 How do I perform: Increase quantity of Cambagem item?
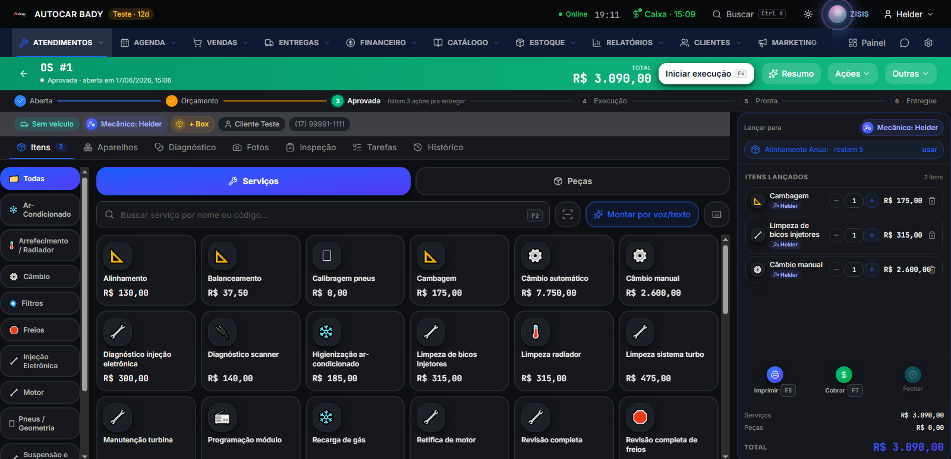[872, 201]
